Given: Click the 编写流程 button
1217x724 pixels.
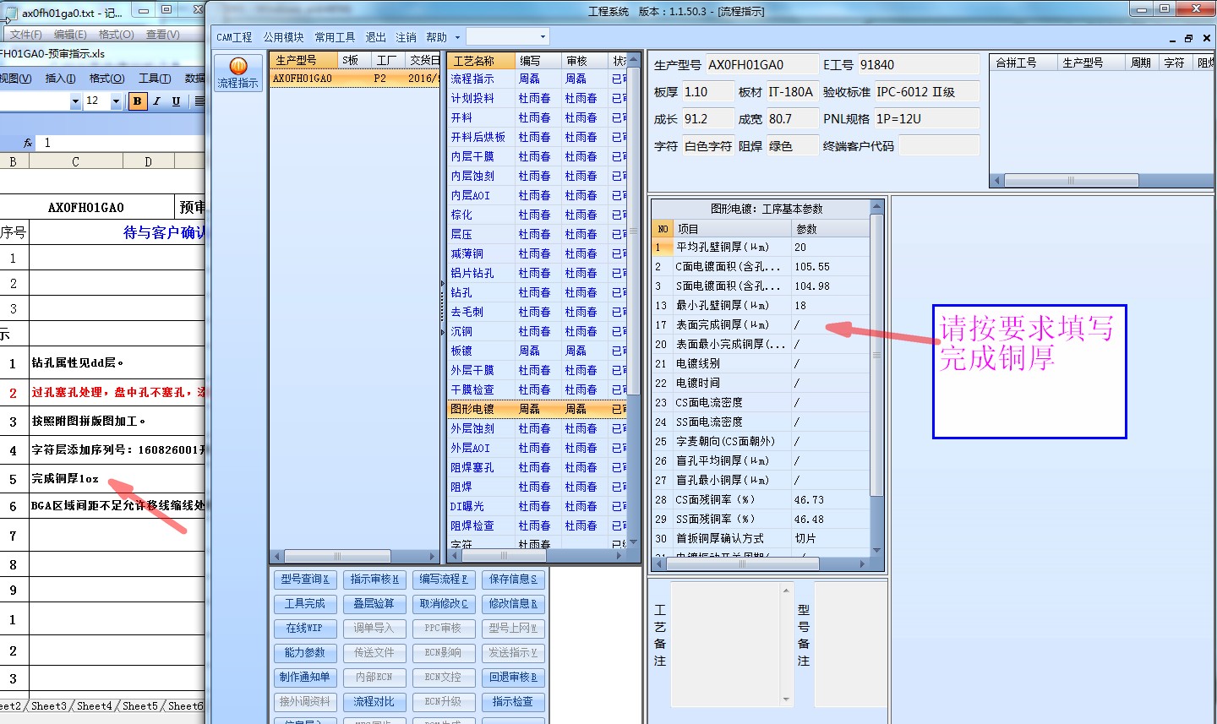Looking at the screenshot, I should click(x=444, y=580).
